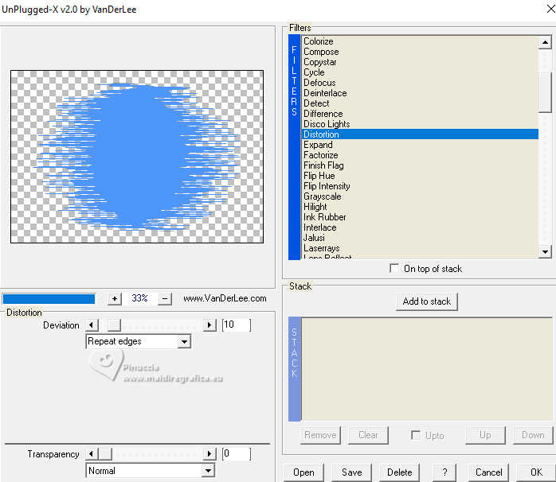The image size is (556, 482).
Task: Cancel the filter dialog
Action: 488,472
